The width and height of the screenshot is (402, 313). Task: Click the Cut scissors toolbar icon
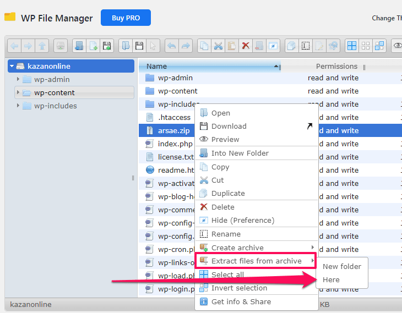click(218, 46)
